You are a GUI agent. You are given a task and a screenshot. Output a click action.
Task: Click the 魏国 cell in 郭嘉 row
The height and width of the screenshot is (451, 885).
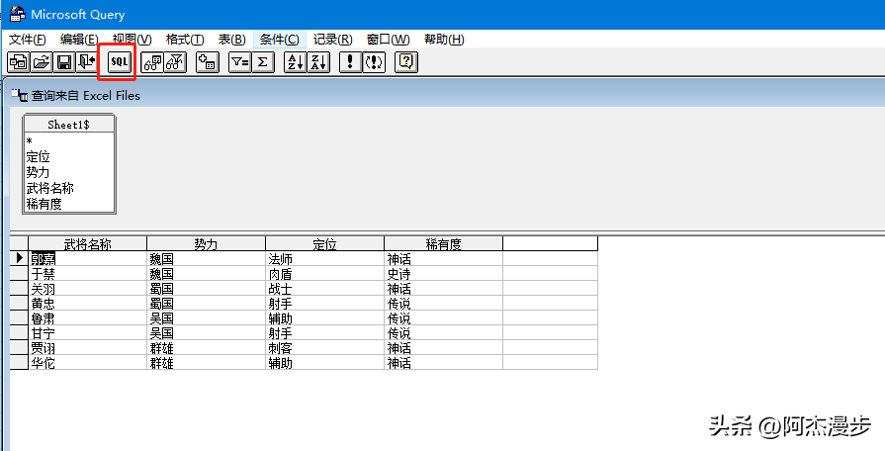pos(206,258)
